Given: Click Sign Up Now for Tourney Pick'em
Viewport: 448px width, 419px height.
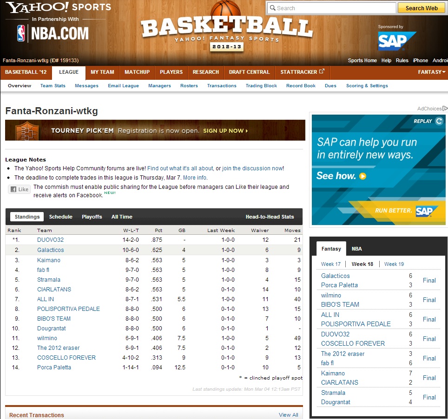Looking at the screenshot, I should pos(225,131).
